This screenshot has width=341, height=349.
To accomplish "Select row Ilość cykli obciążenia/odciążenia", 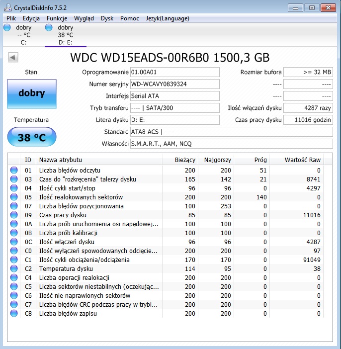I will (x=166, y=260).
